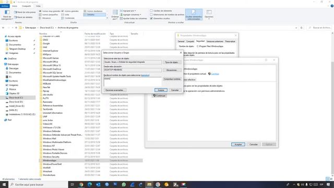Click the object name text box
The height and width of the screenshot is (188, 334).
(133, 81)
